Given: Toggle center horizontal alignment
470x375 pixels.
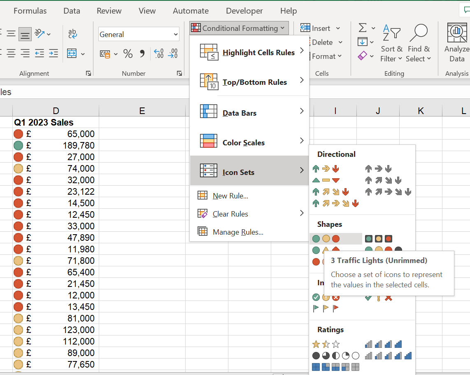Looking at the screenshot, I should coord(11,54).
